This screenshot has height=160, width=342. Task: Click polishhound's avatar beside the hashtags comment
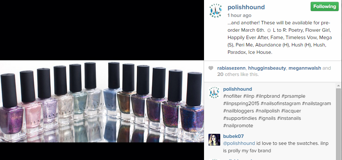214,93
